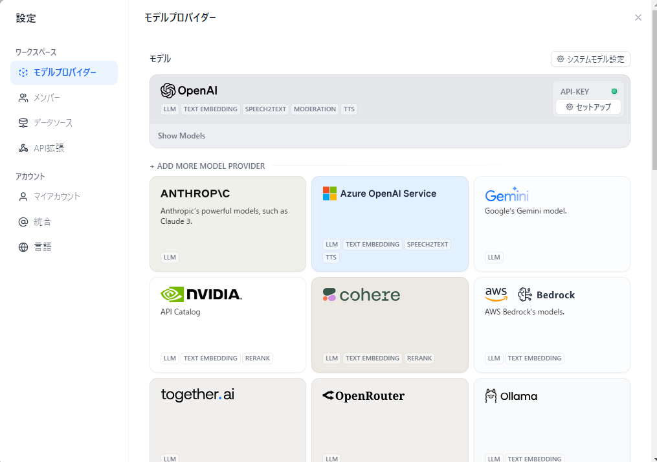Close the settings dialog with X
Screen dimensions: 657x462
[638, 17]
